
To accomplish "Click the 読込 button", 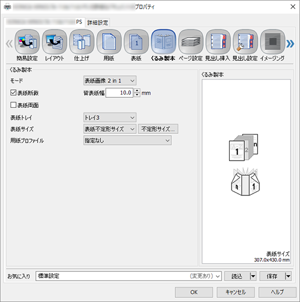I will (x=237, y=276).
